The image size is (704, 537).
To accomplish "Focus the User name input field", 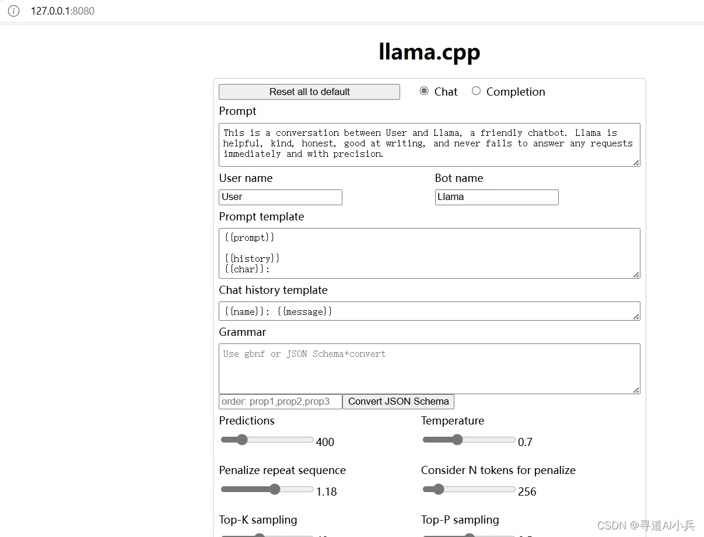I will pos(281,197).
